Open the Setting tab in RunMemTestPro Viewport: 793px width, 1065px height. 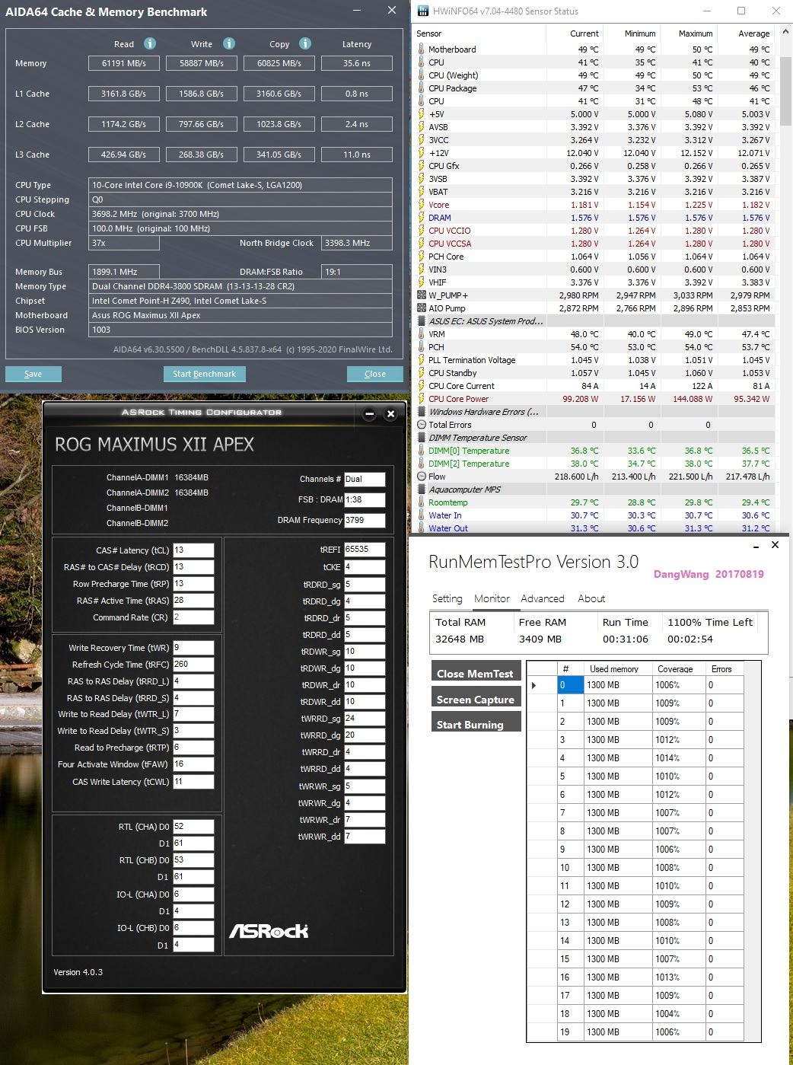click(x=447, y=598)
